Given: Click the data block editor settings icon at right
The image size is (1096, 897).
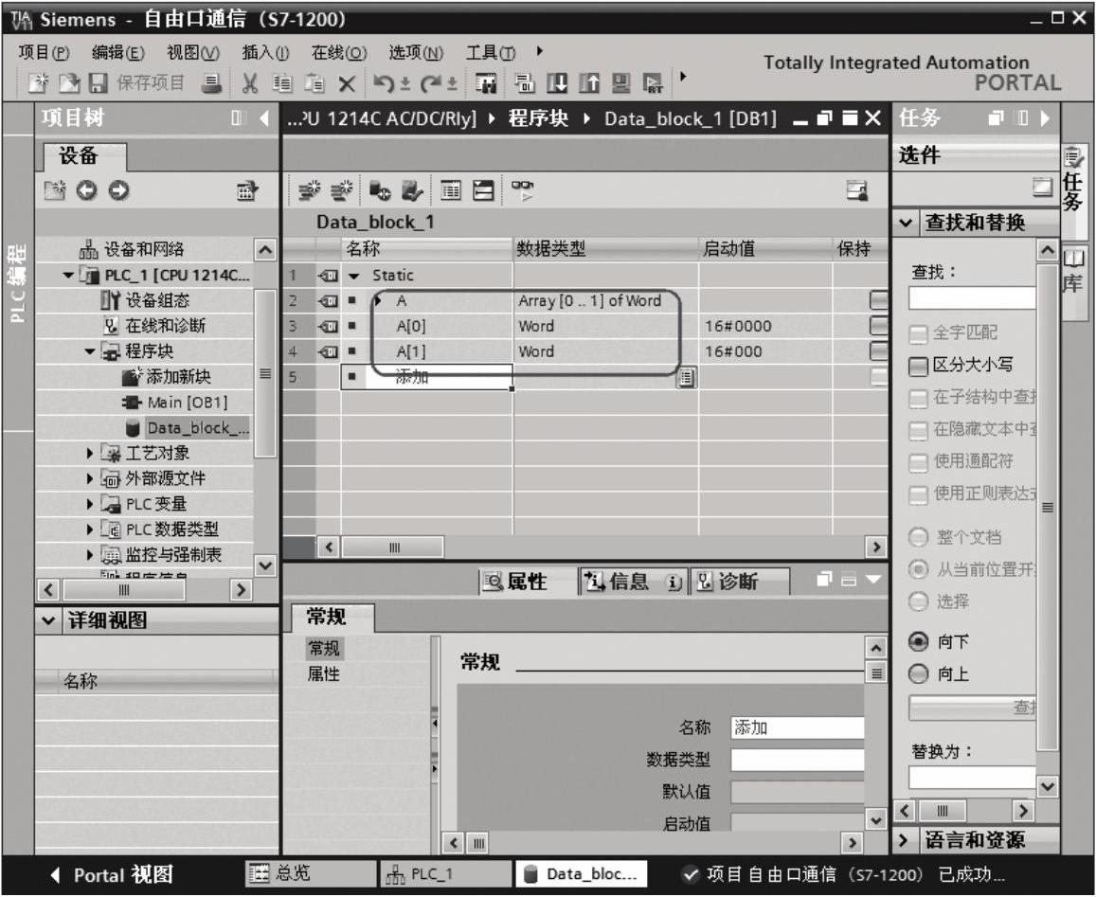Looking at the screenshot, I should coord(857,190).
